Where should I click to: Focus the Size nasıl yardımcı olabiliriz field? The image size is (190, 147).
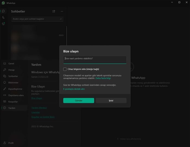(x=95, y=60)
